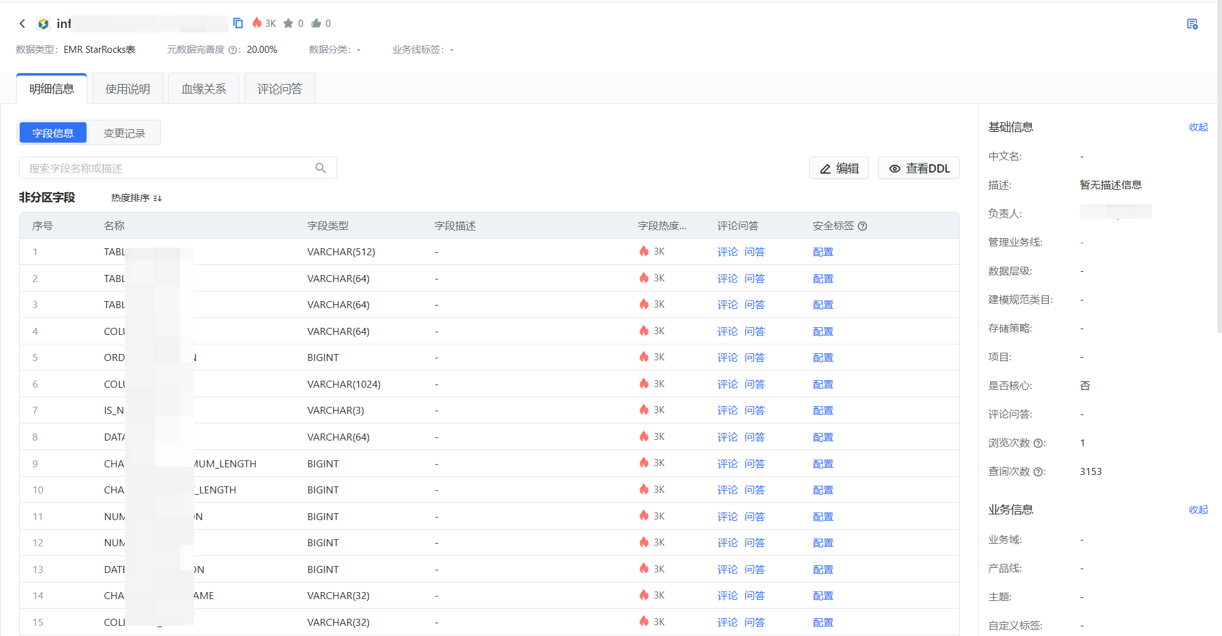
Task: Click the 评论问答 column header
Action: click(x=738, y=226)
